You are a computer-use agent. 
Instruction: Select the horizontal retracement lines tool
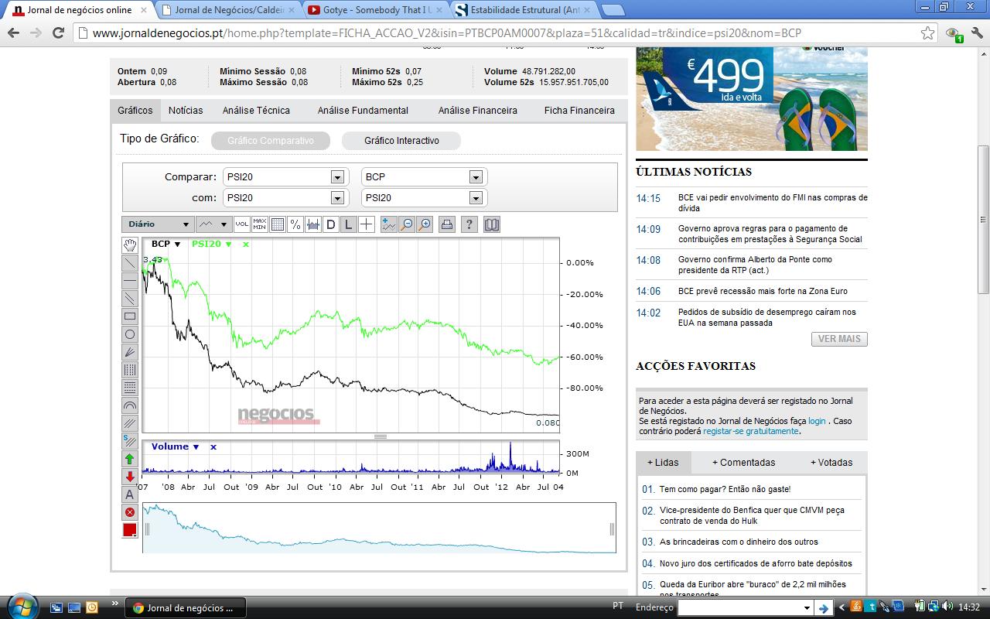point(130,388)
